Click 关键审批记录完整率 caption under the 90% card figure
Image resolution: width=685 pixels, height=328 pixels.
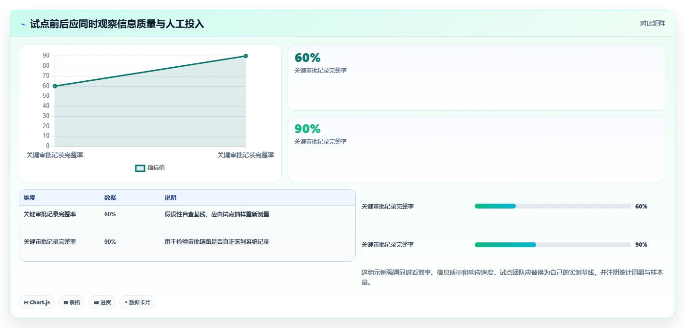tap(321, 142)
